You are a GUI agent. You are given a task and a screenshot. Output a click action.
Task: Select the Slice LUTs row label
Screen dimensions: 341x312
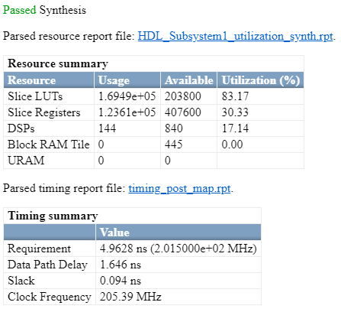point(35,96)
